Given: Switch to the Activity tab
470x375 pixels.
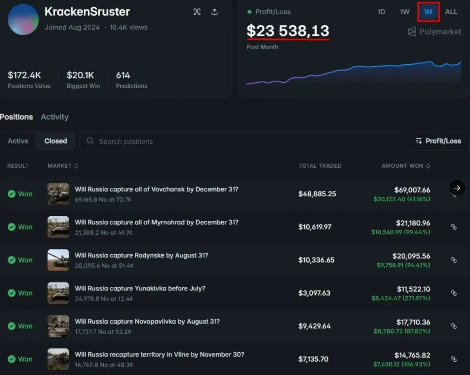Looking at the screenshot, I should 54,117.
